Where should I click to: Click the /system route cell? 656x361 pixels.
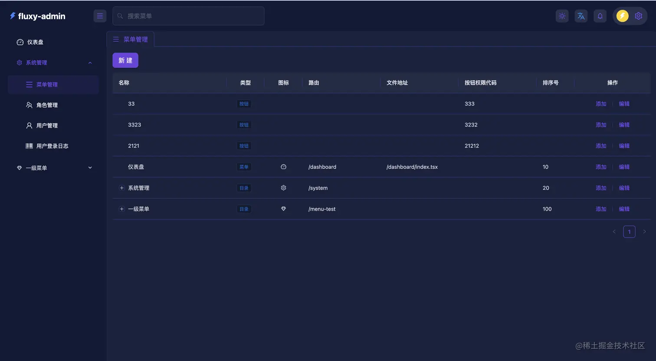tap(318, 188)
